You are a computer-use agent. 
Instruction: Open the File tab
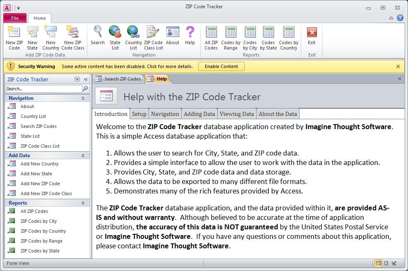[x=15, y=18]
